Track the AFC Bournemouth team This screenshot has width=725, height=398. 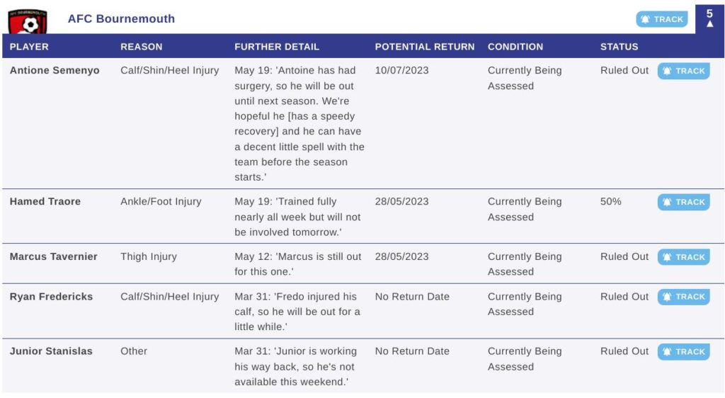tap(661, 20)
